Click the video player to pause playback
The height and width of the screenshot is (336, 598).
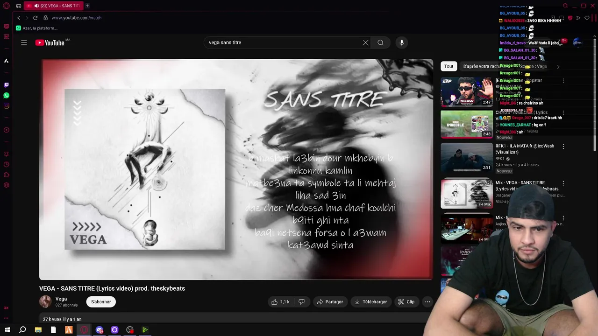pos(236,169)
